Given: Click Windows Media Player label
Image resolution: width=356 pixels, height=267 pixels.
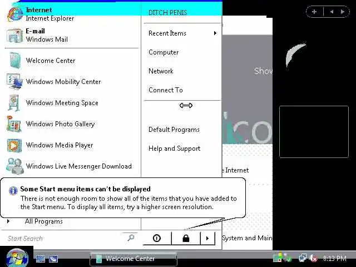Looking at the screenshot, I should 60,145.
